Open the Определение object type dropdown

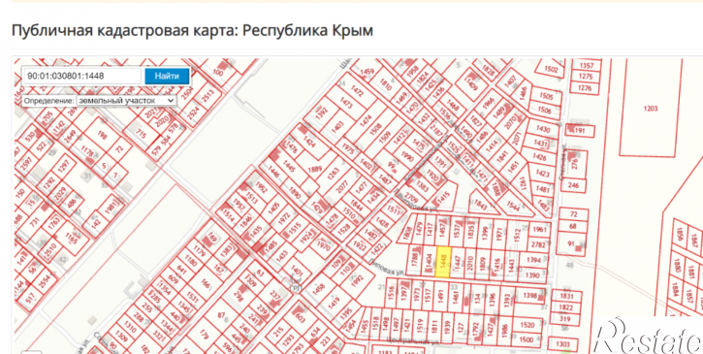click(x=126, y=101)
